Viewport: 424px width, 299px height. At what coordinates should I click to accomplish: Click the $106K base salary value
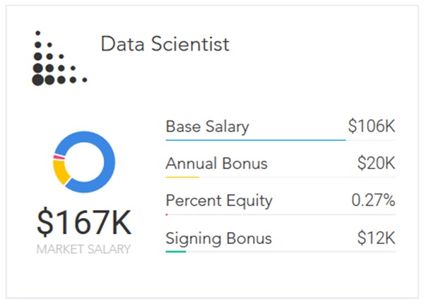pos(372,126)
